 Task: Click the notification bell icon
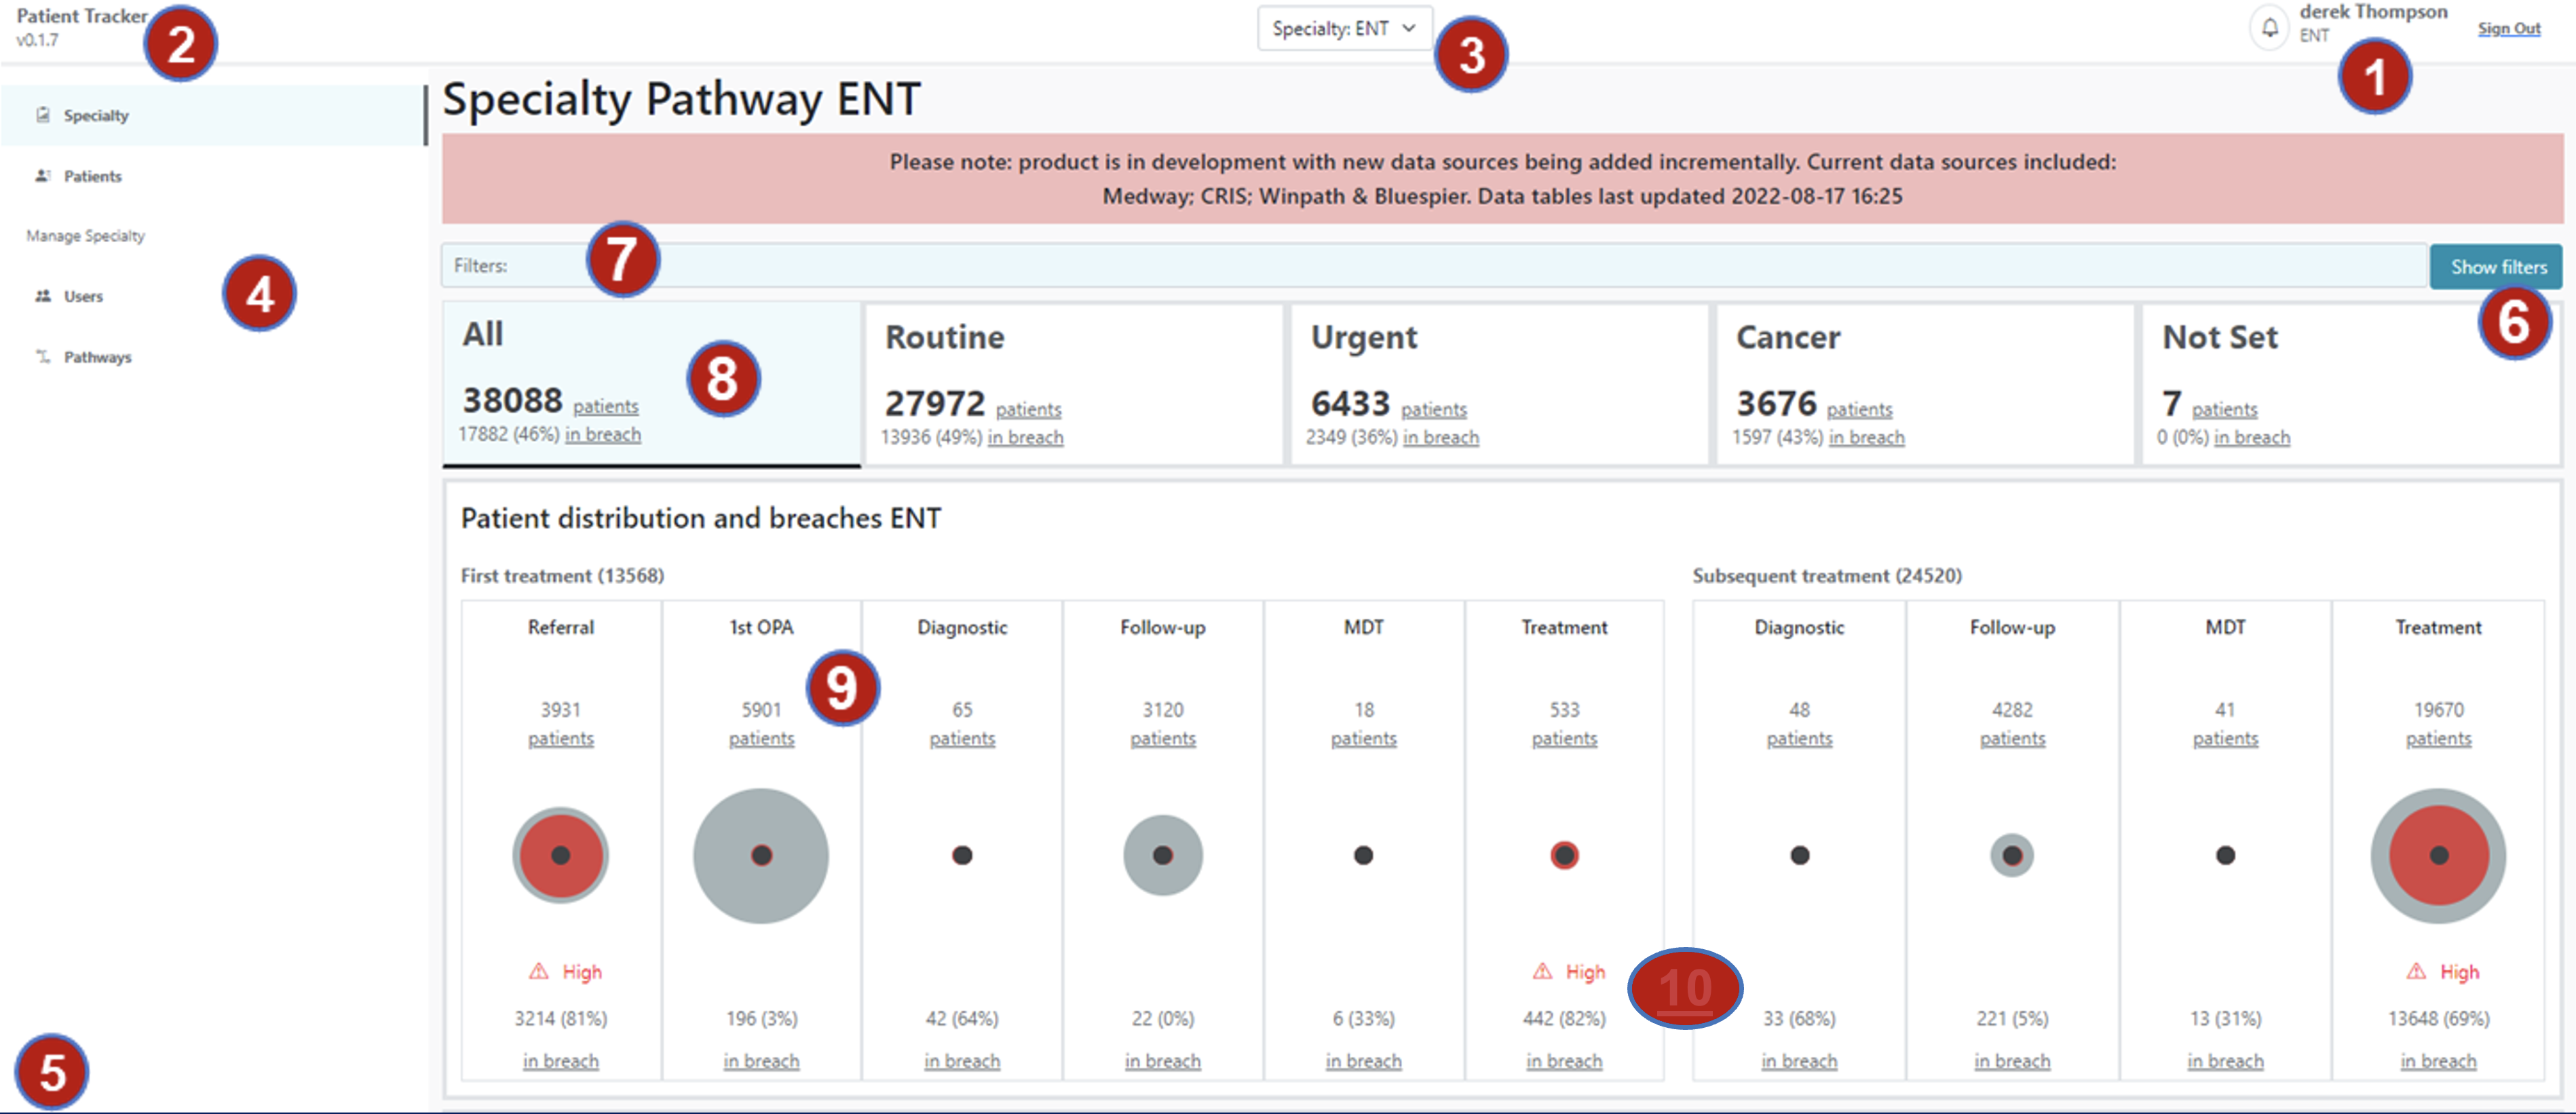click(x=2269, y=27)
